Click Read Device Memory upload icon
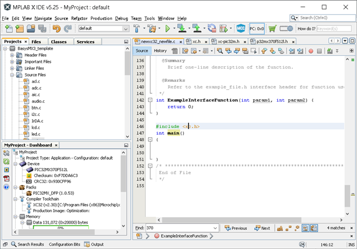 197,28
